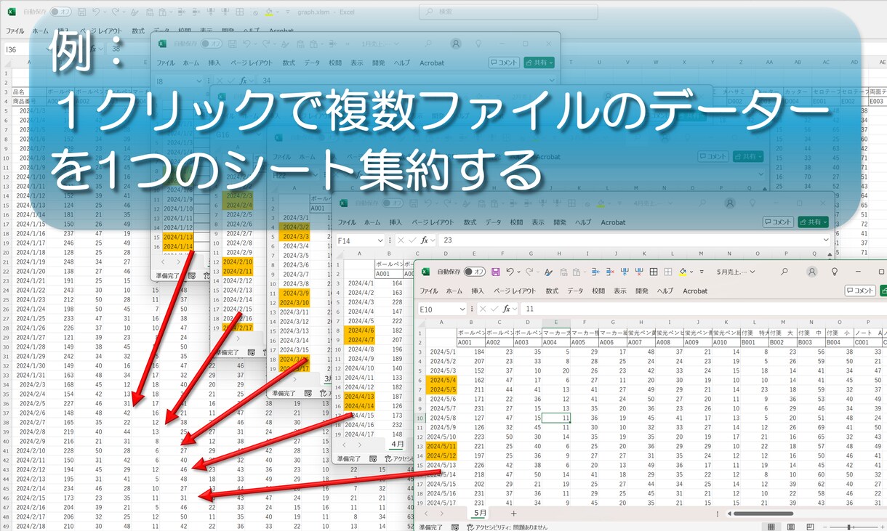
Task: Toggle 自動保存 switch in 5月売上 window
Action: tap(475, 272)
